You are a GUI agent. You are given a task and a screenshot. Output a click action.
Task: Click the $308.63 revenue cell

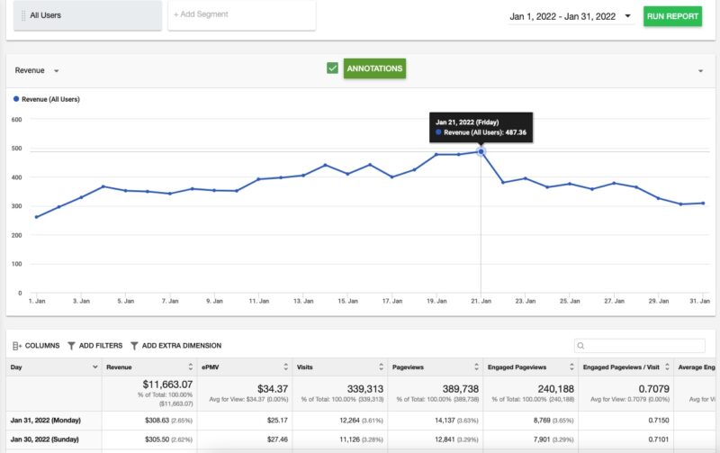coord(157,421)
